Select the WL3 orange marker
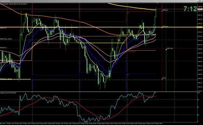 pos(162,79)
